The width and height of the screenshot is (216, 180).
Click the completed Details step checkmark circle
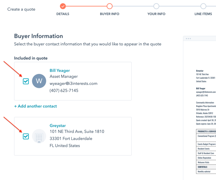[63, 6]
